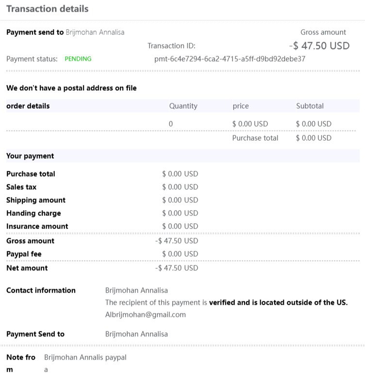The image size is (365, 378).
Task: Click the Transaction details heading
Action: tap(48, 9)
